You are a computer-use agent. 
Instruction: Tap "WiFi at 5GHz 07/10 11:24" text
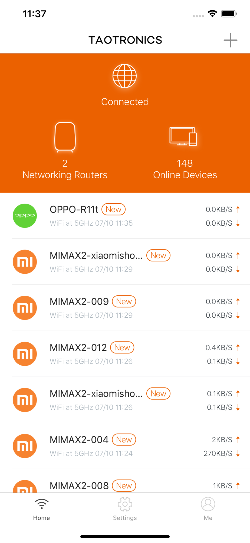(x=91, y=453)
